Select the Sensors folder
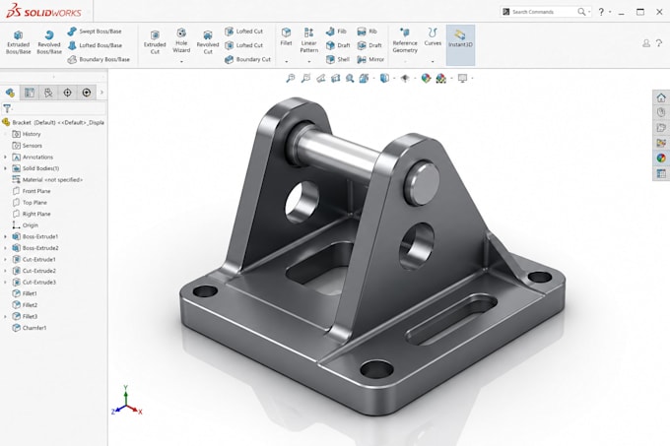670x446 pixels. [27, 146]
